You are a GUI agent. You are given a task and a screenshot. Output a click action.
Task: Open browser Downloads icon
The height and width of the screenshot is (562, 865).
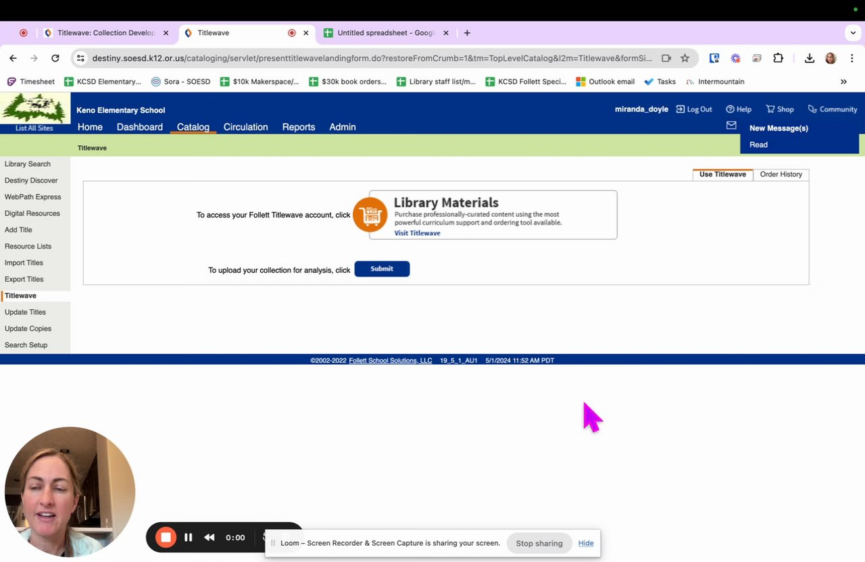tap(810, 58)
